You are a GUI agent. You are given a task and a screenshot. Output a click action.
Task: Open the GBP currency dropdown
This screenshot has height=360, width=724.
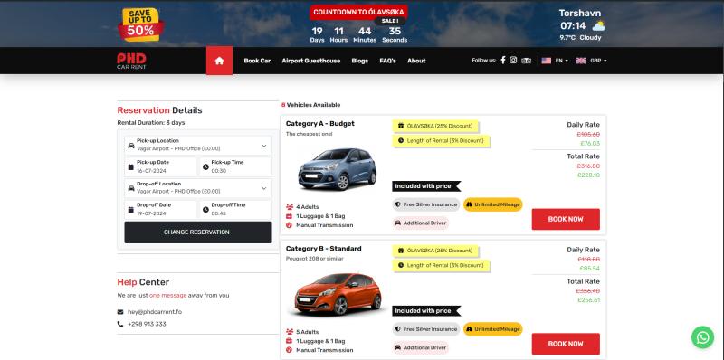point(598,61)
